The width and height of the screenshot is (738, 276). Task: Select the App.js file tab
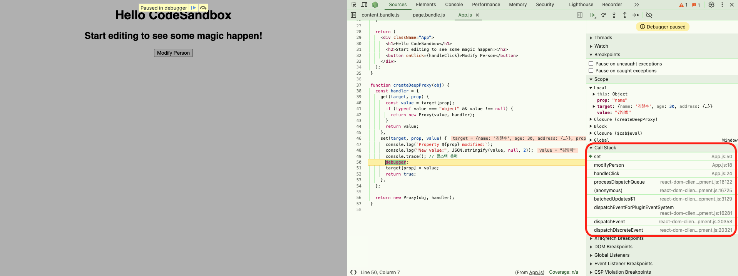465,15
